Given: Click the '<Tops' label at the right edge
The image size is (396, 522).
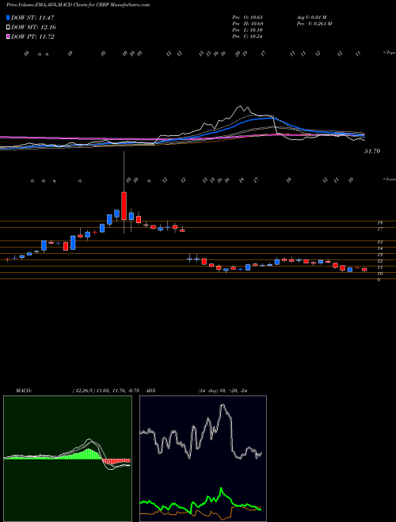Looking at the screenshot, I should coord(389,52).
